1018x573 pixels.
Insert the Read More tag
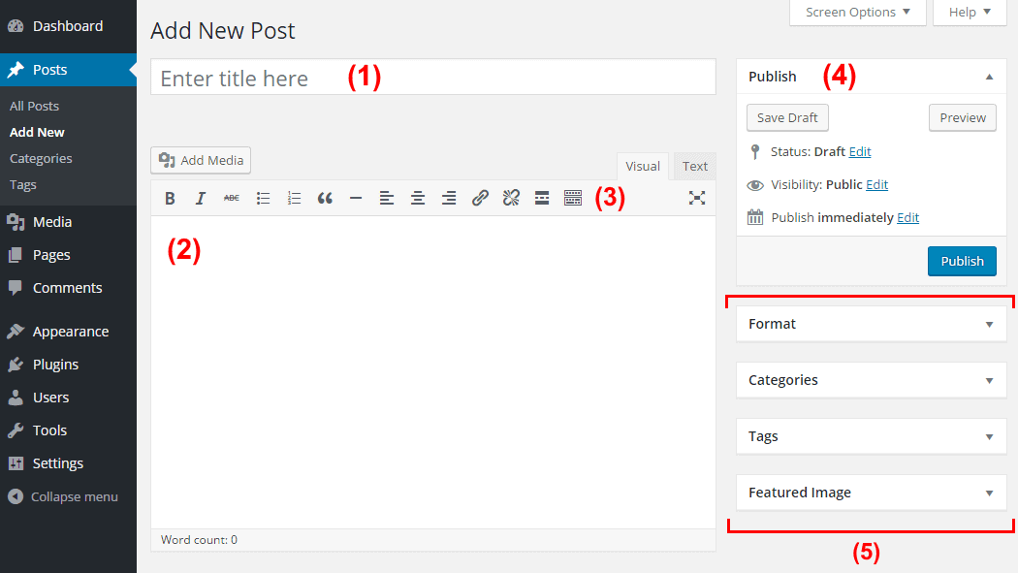541,198
